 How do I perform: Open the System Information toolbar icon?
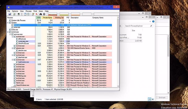click(x=19, y=14)
